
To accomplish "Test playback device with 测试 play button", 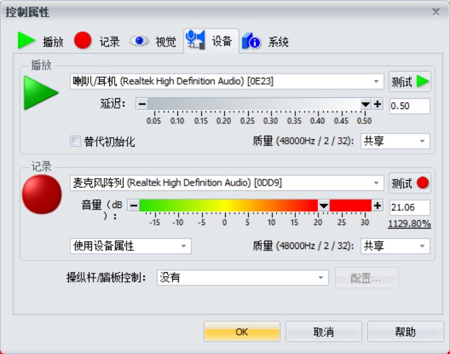I will [410, 82].
